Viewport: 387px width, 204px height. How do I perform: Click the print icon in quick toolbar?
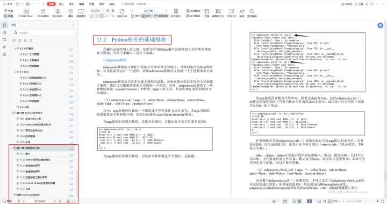pos(27,4)
